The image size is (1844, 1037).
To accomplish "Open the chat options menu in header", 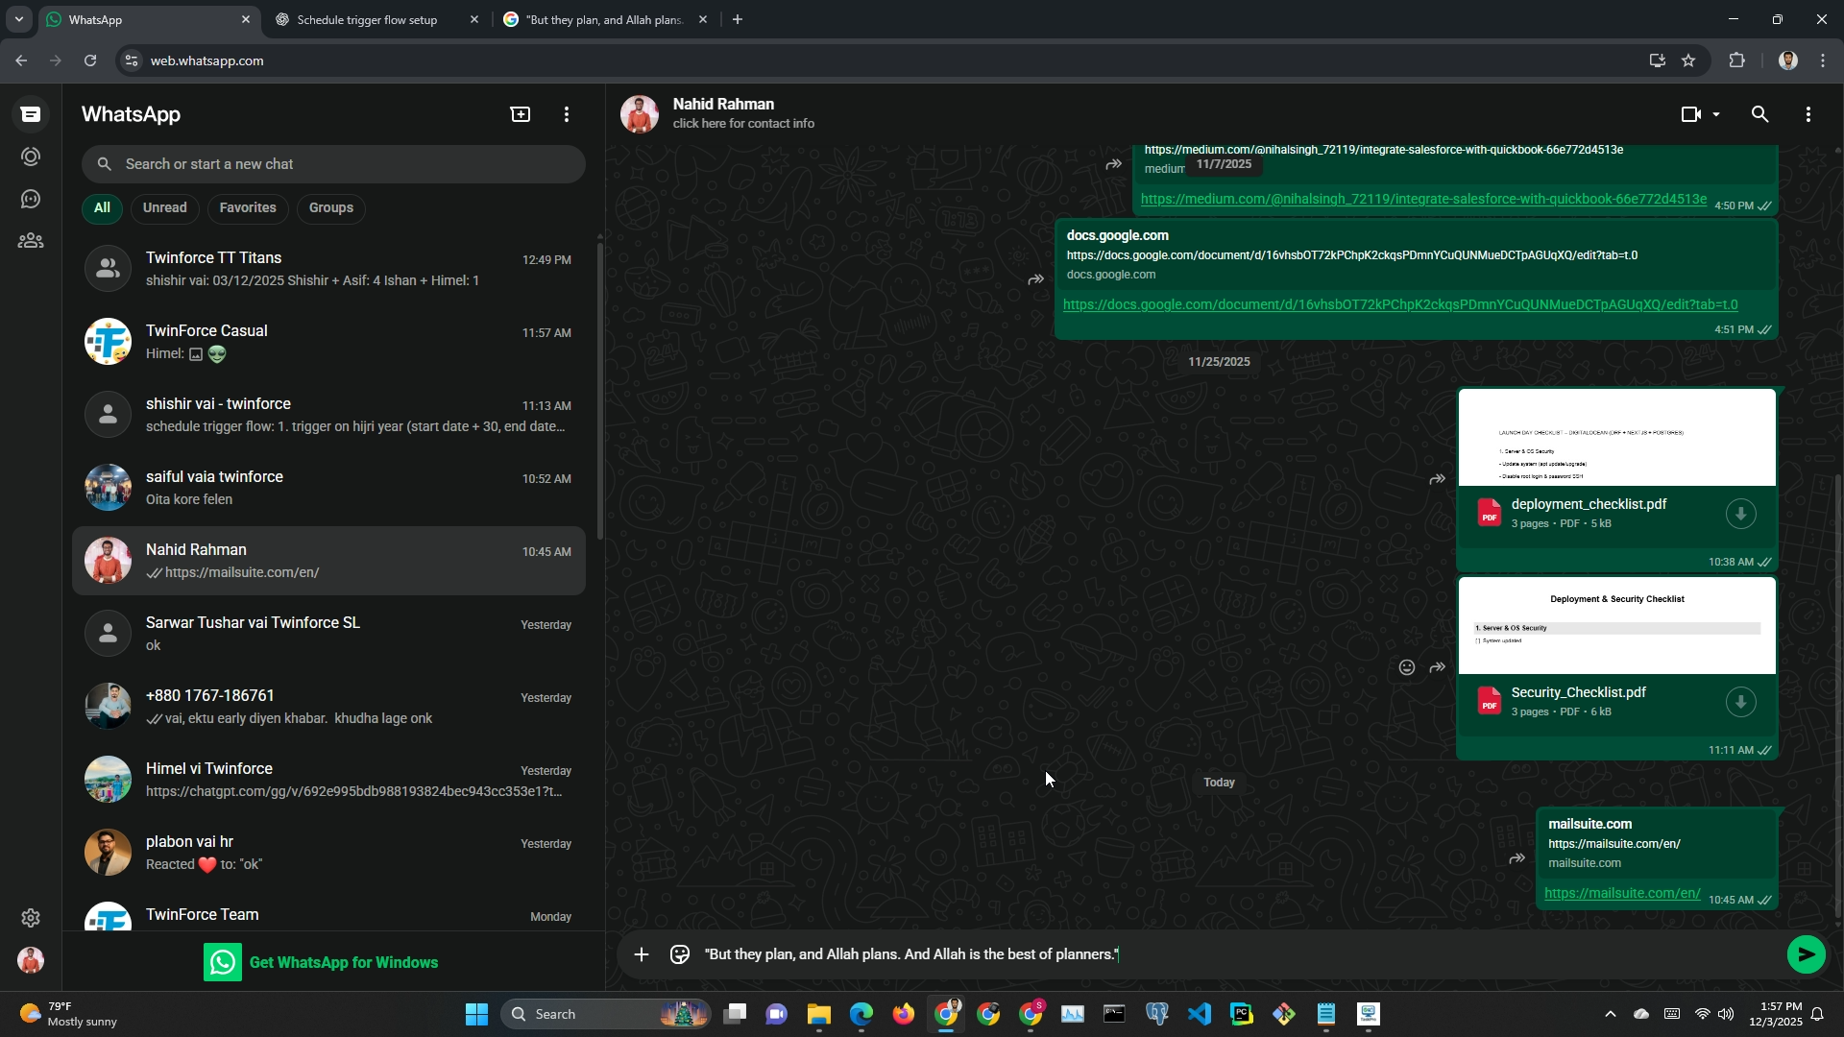I will coord(1808,114).
